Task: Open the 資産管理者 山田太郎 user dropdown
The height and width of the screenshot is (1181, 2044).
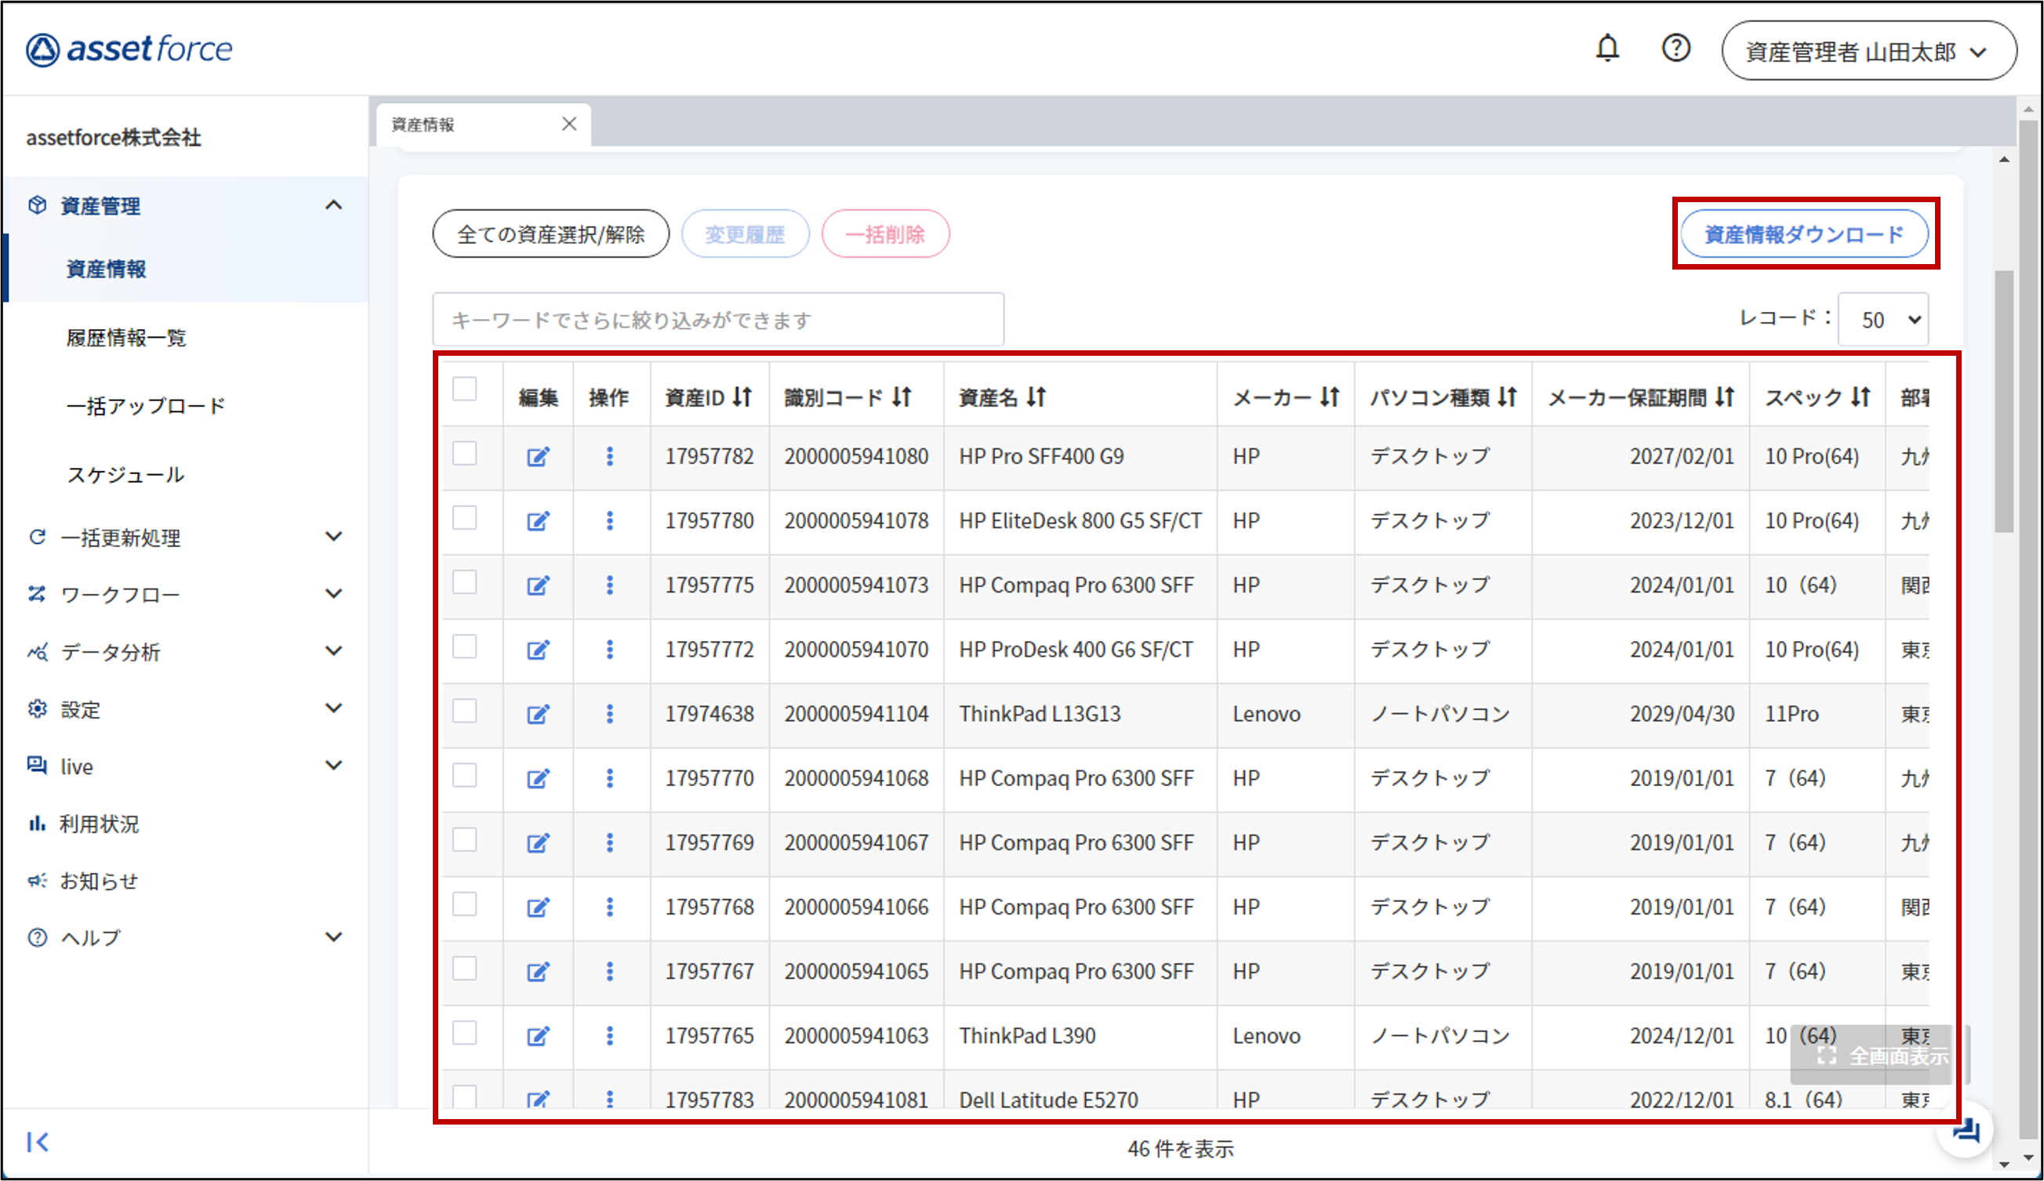Action: pos(1869,51)
